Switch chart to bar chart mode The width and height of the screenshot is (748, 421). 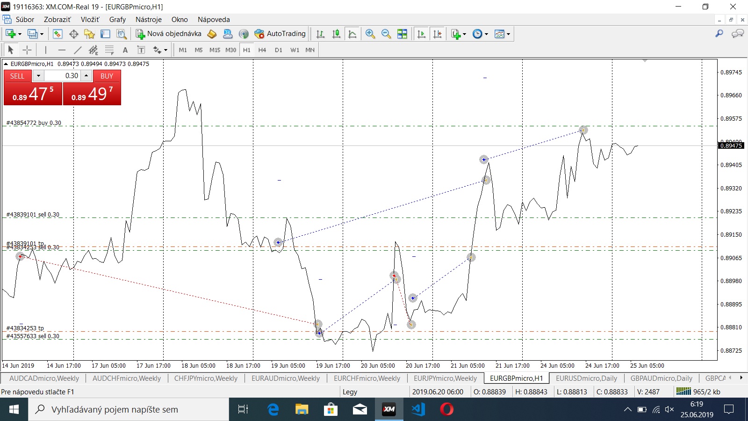click(320, 34)
